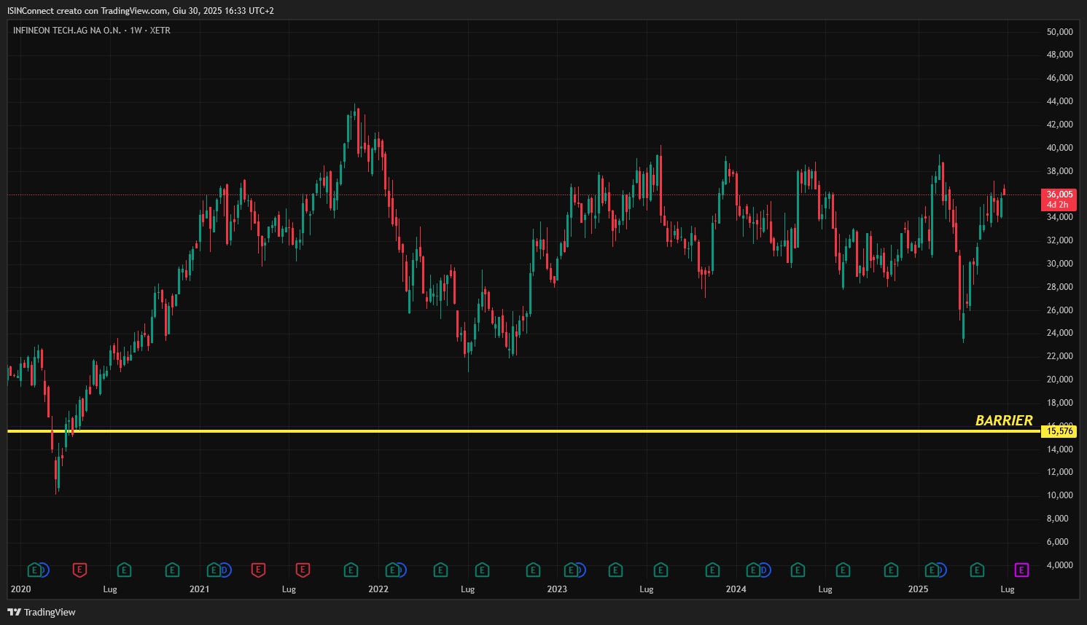Click the February 2025 earnings marker
1087x625 pixels.
(932, 570)
